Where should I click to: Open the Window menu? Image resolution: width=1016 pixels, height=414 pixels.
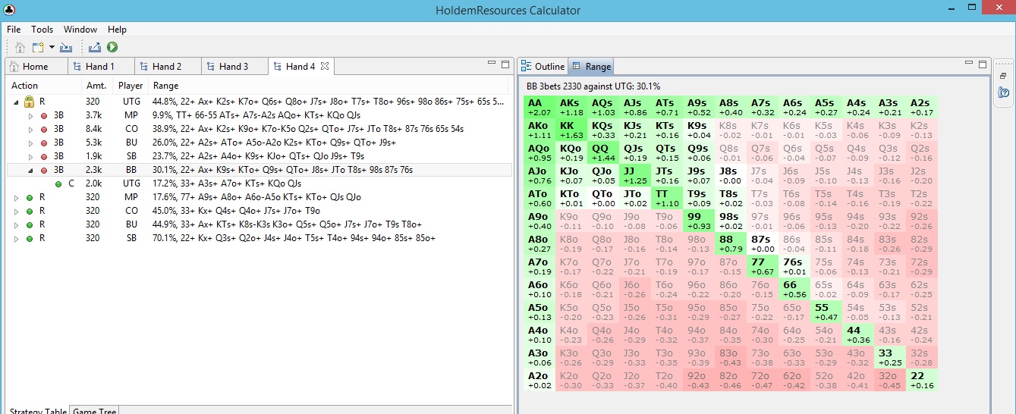point(80,30)
